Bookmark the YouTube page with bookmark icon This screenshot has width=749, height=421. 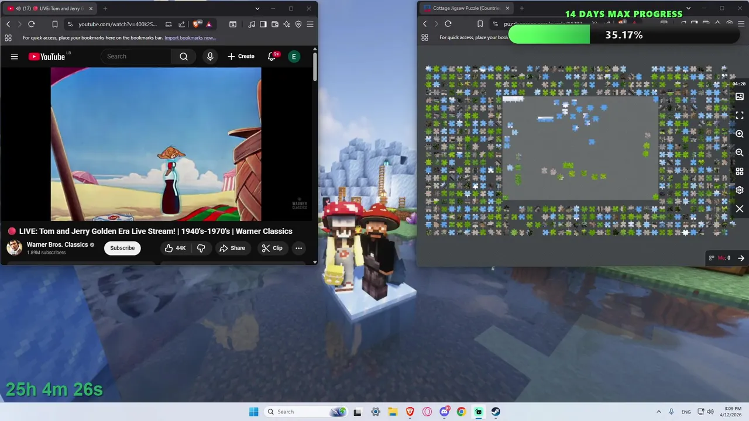pyautogui.click(x=55, y=24)
